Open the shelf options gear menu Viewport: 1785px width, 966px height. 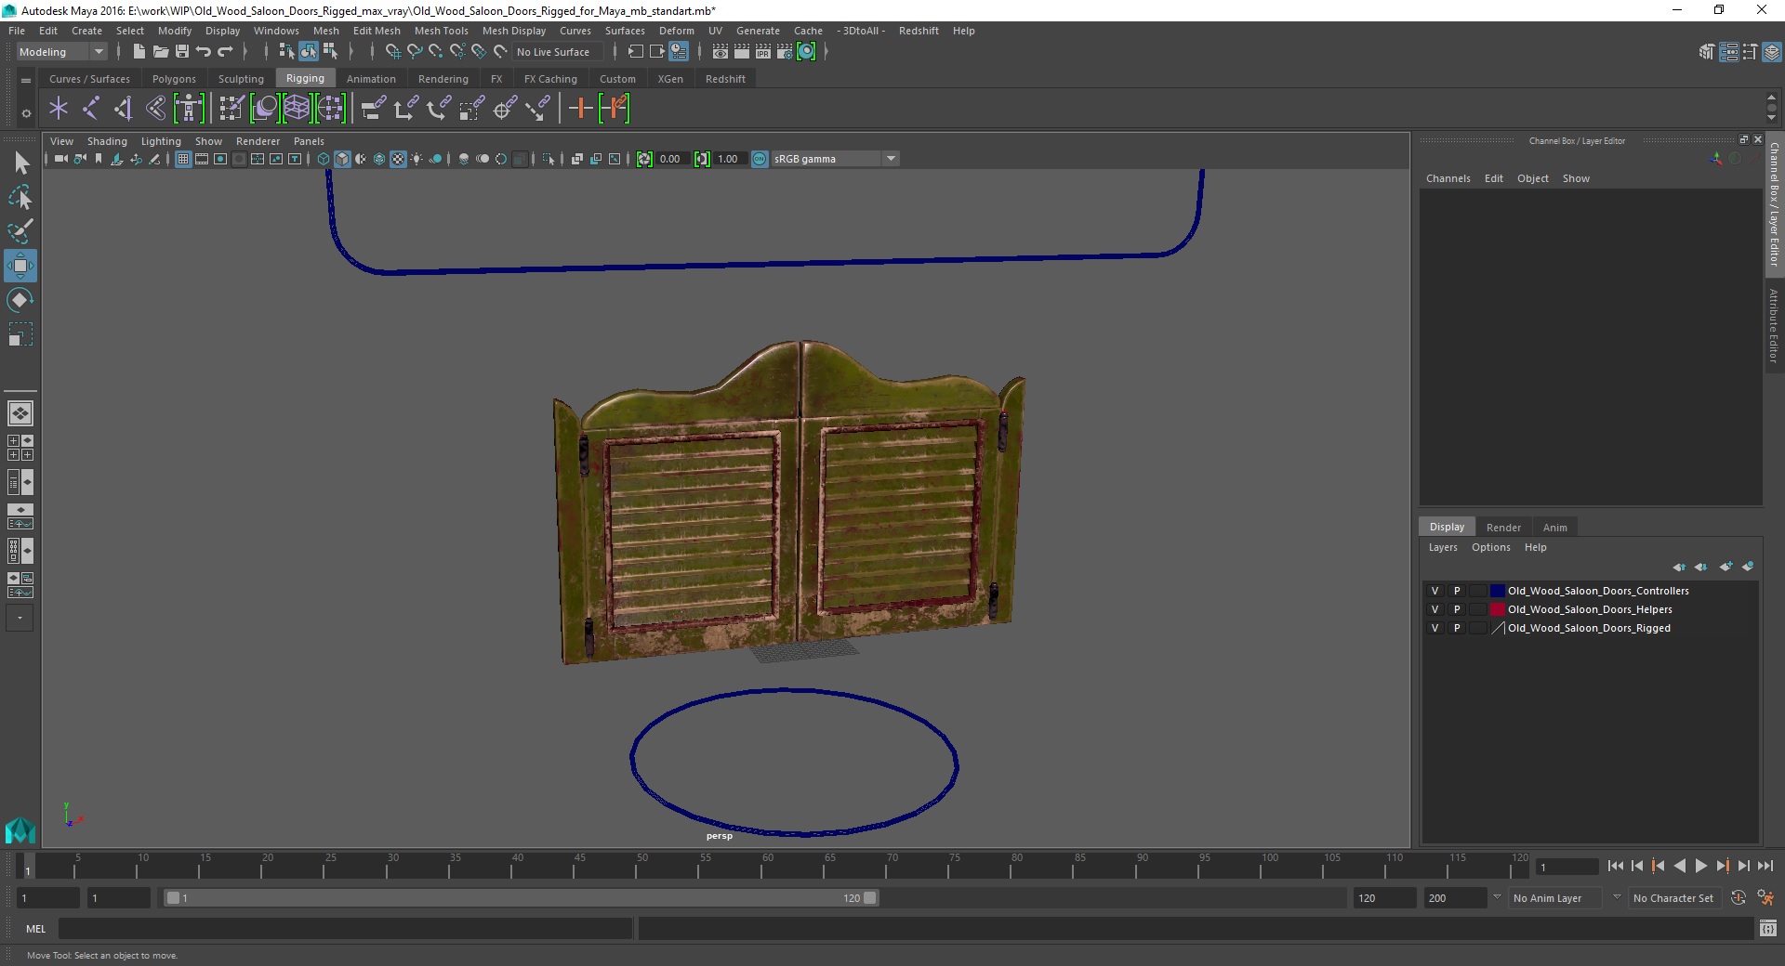(x=26, y=113)
